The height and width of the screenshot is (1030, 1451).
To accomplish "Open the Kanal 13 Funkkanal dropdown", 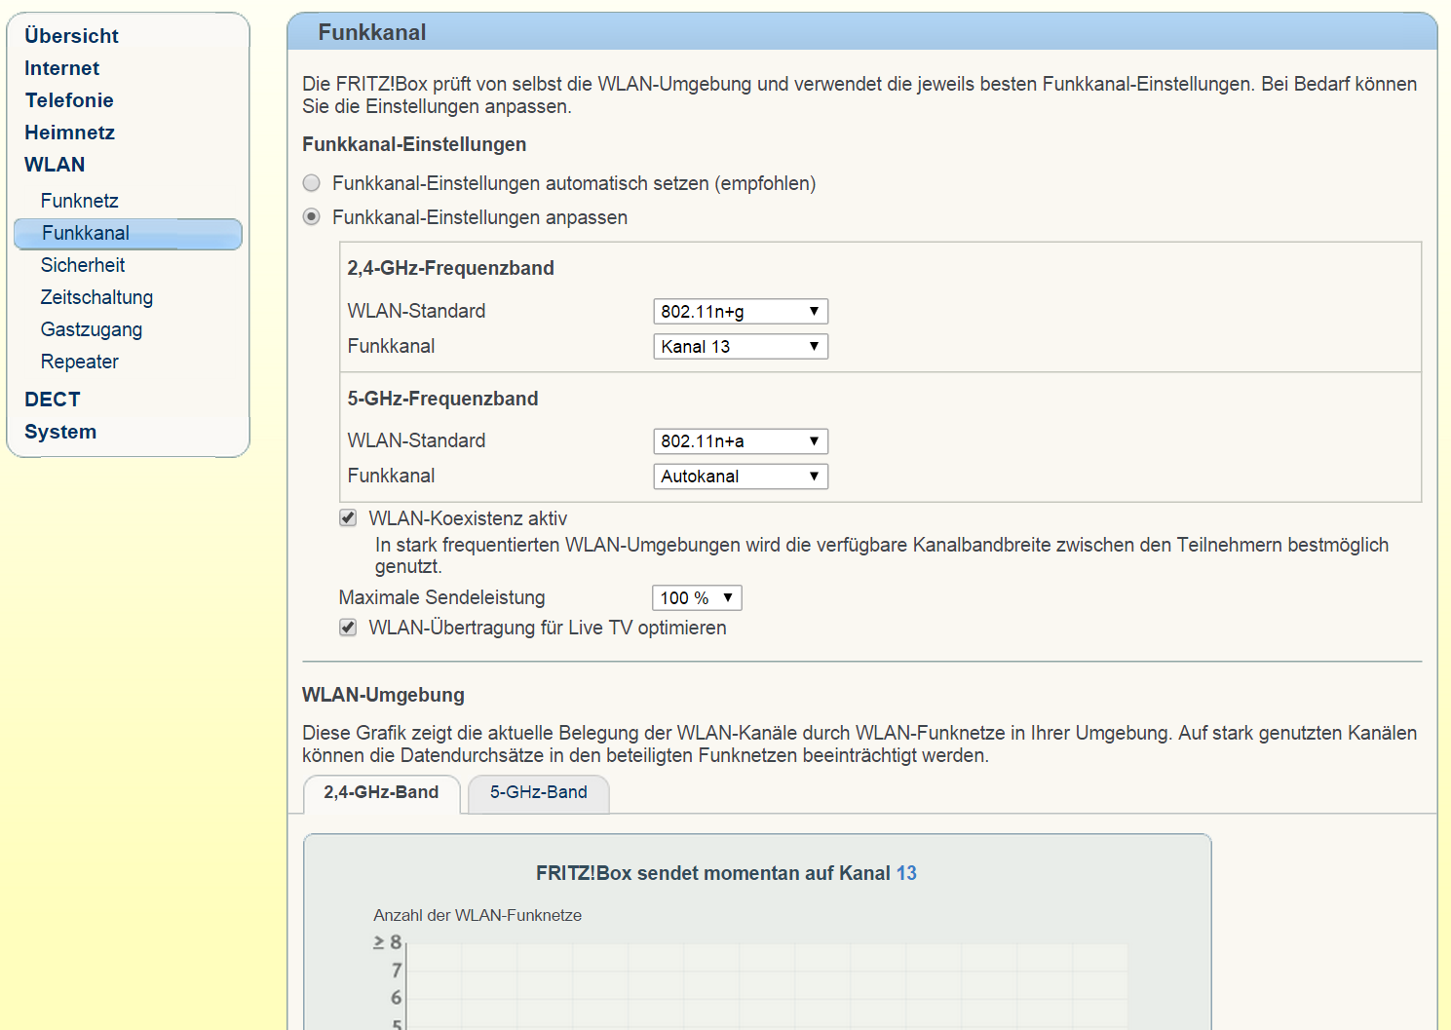I will (741, 347).
